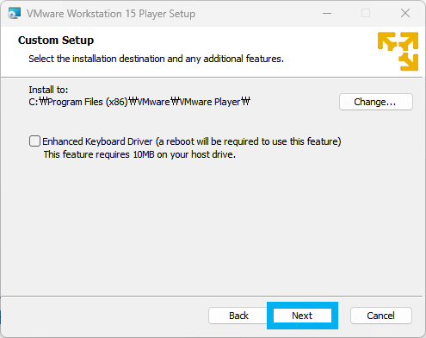Click 'This feature requires 10MB' note
The image size is (426, 338).
(139, 154)
